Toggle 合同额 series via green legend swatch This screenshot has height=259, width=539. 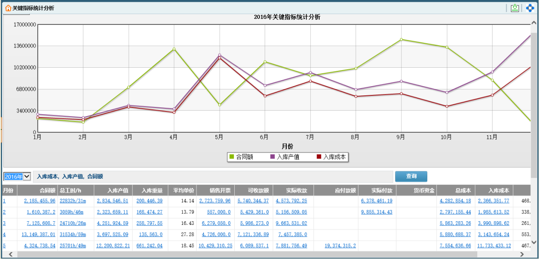tap(232, 157)
